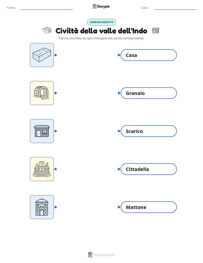Click the brick picture card
The height and width of the screenshot is (263, 203).
click(42, 55)
